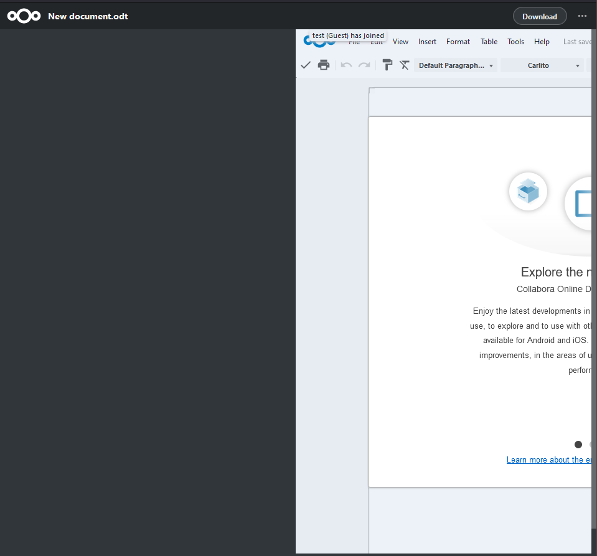Open the Table menu
This screenshot has width=597, height=556.
point(489,42)
